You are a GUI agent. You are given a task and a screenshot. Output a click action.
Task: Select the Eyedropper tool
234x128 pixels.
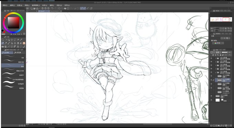21,40
